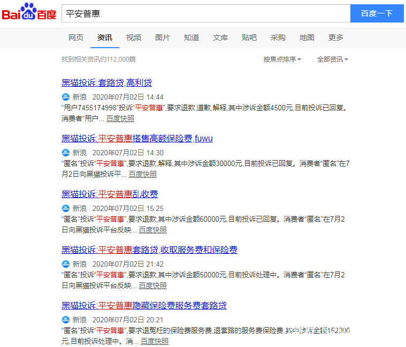
Task: Open headline 黑猫投诉:套路贷,高利贷
Action: click(x=107, y=82)
